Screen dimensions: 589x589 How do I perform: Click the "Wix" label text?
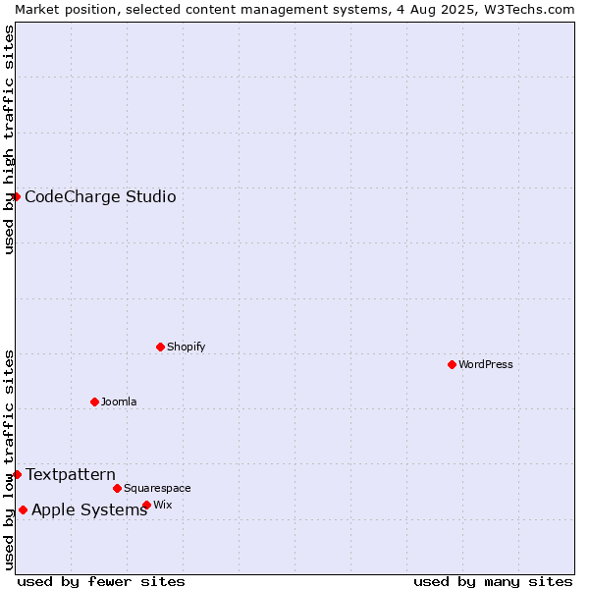(x=163, y=505)
